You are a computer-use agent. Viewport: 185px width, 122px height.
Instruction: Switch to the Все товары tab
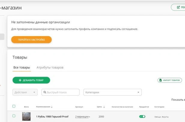coord(22,67)
